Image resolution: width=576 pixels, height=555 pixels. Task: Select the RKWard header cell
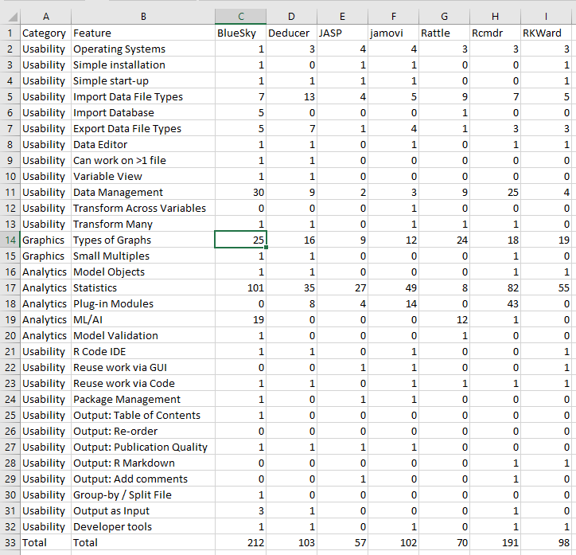547,33
